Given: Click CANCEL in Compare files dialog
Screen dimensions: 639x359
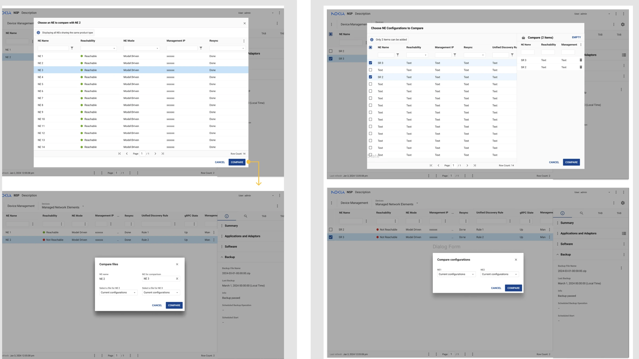Looking at the screenshot, I should click(157, 305).
